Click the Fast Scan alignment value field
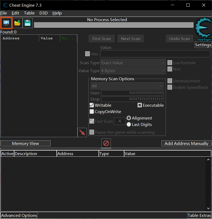This screenshot has width=212, height=219. (x=120, y=121)
